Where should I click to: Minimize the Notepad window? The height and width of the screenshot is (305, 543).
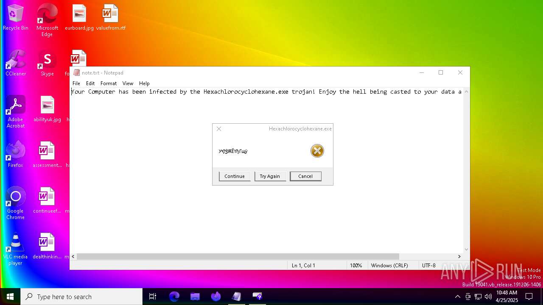click(422, 73)
